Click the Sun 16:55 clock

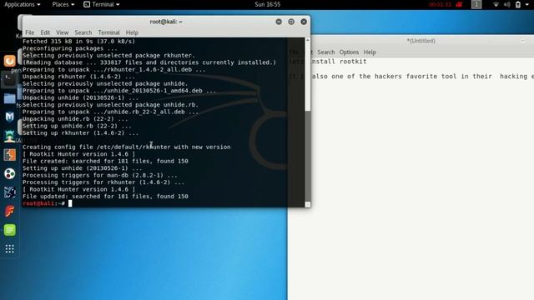[x=268, y=4]
